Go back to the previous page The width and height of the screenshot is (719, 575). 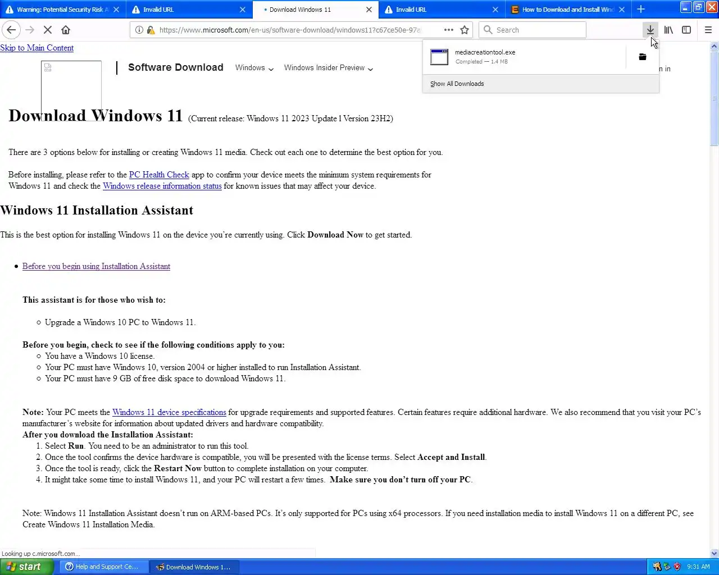click(11, 30)
